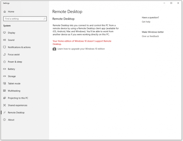The width and height of the screenshot is (183, 141).
Task: Click the Power & sleep icon
Action: coord(4,62)
